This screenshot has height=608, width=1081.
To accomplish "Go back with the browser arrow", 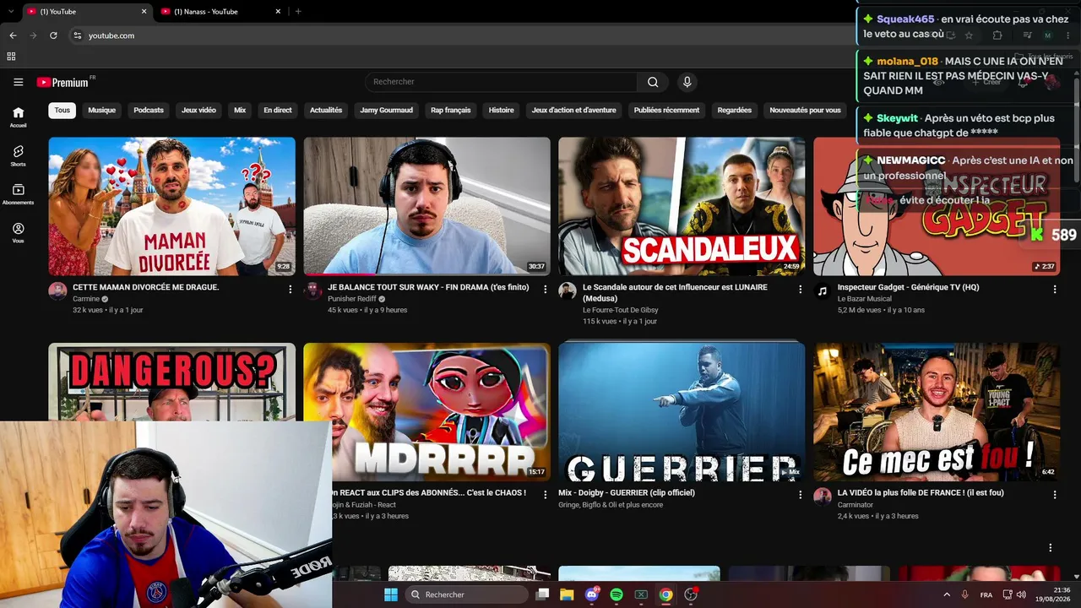I will [13, 35].
